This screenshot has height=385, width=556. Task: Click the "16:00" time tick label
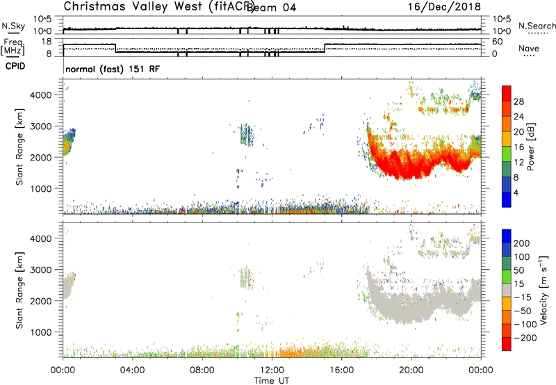tap(341, 370)
